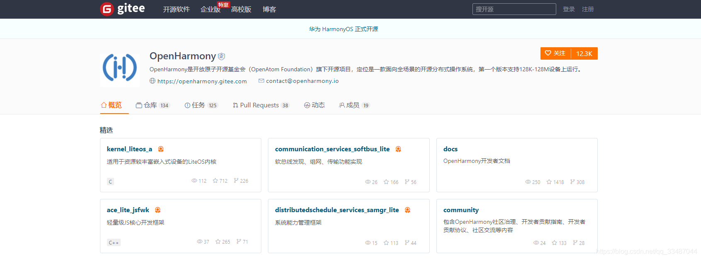701x259 pixels.
Task: Open the 博客 menu item
Action: coord(269,9)
